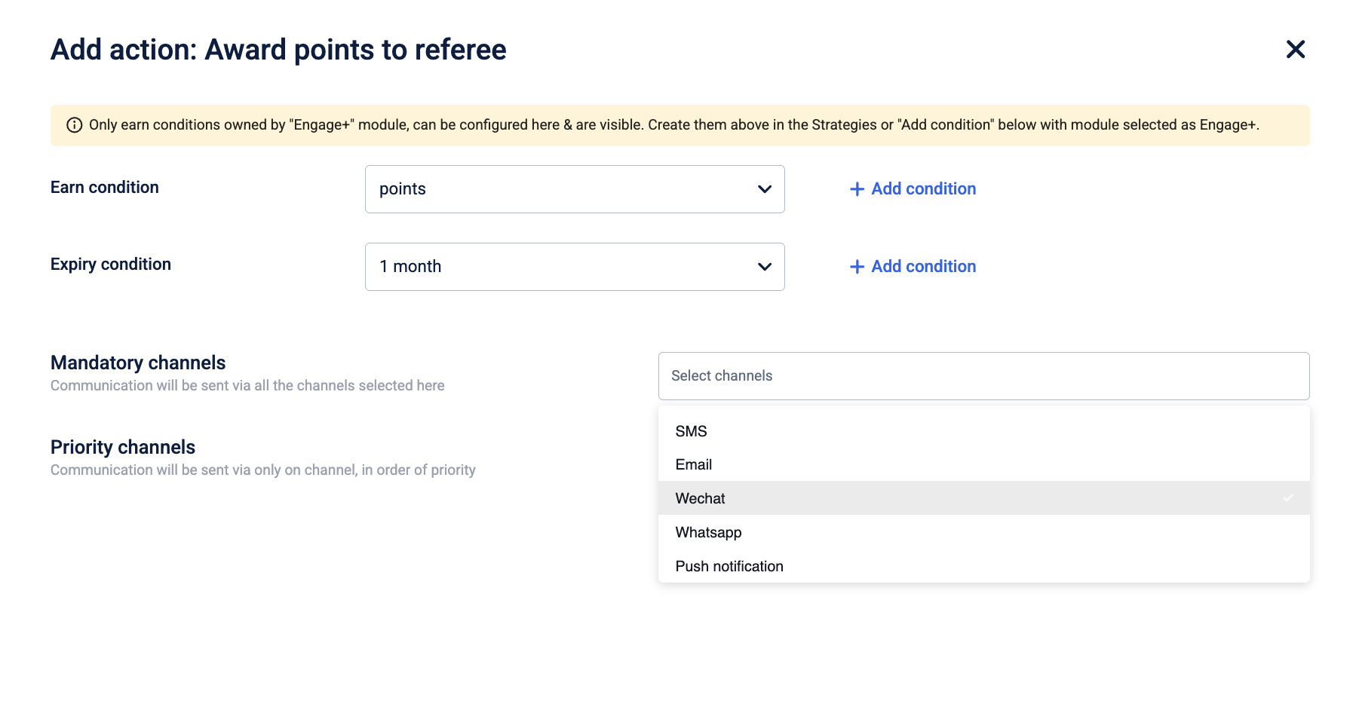Viewport: 1356px width, 710px height.
Task: Pick Whatsapp from channel options
Action: pos(983,532)
